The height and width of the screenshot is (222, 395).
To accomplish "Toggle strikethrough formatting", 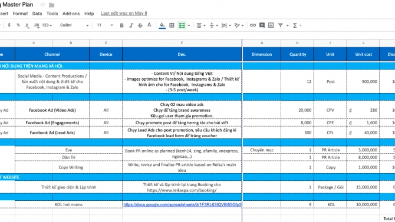I will [x=140, y=25].
